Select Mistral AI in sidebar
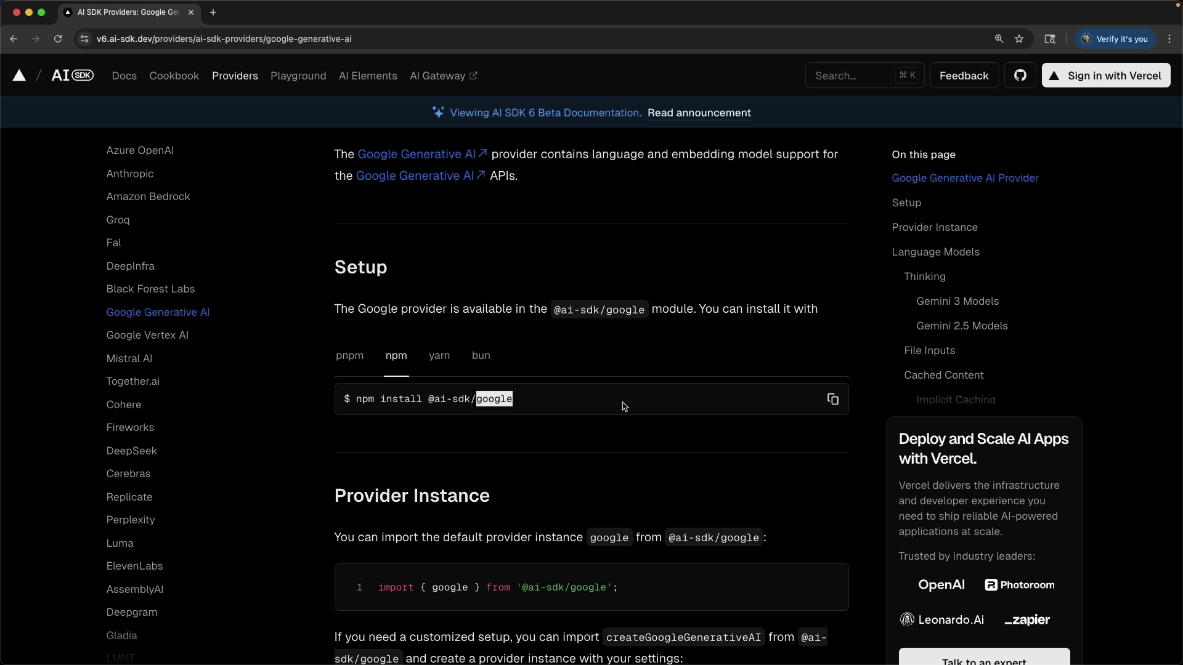 pos(129,358)
